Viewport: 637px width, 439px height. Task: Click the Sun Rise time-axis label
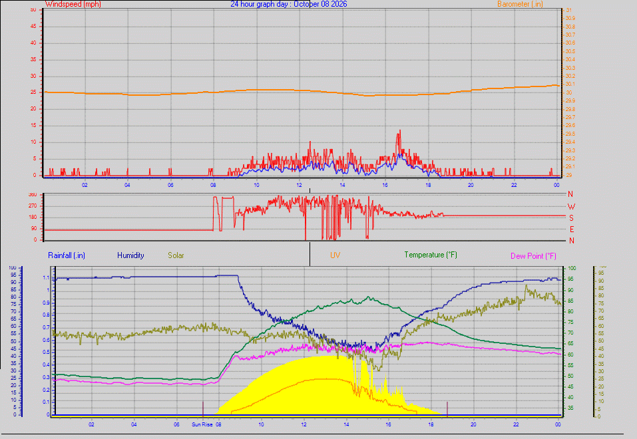(x=202, y=424)
